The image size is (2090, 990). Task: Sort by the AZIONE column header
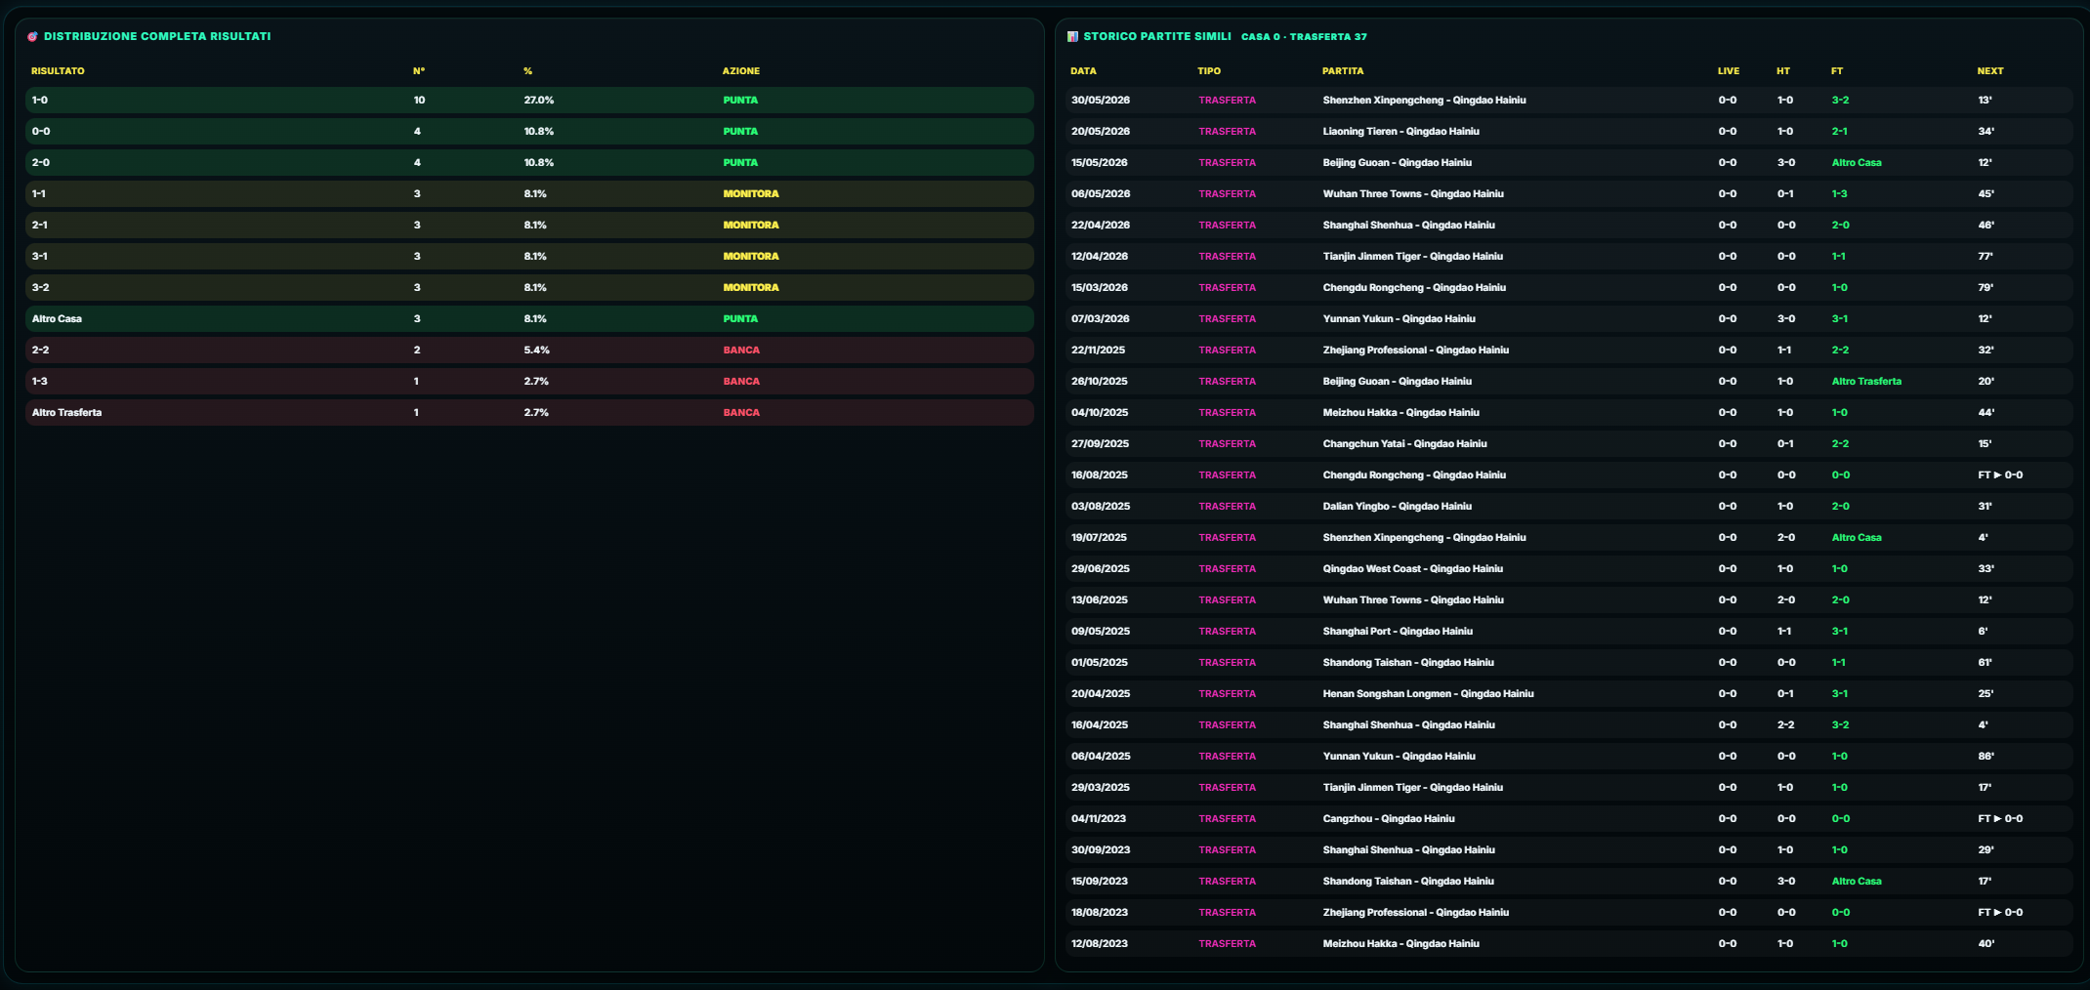click(741, 71)
